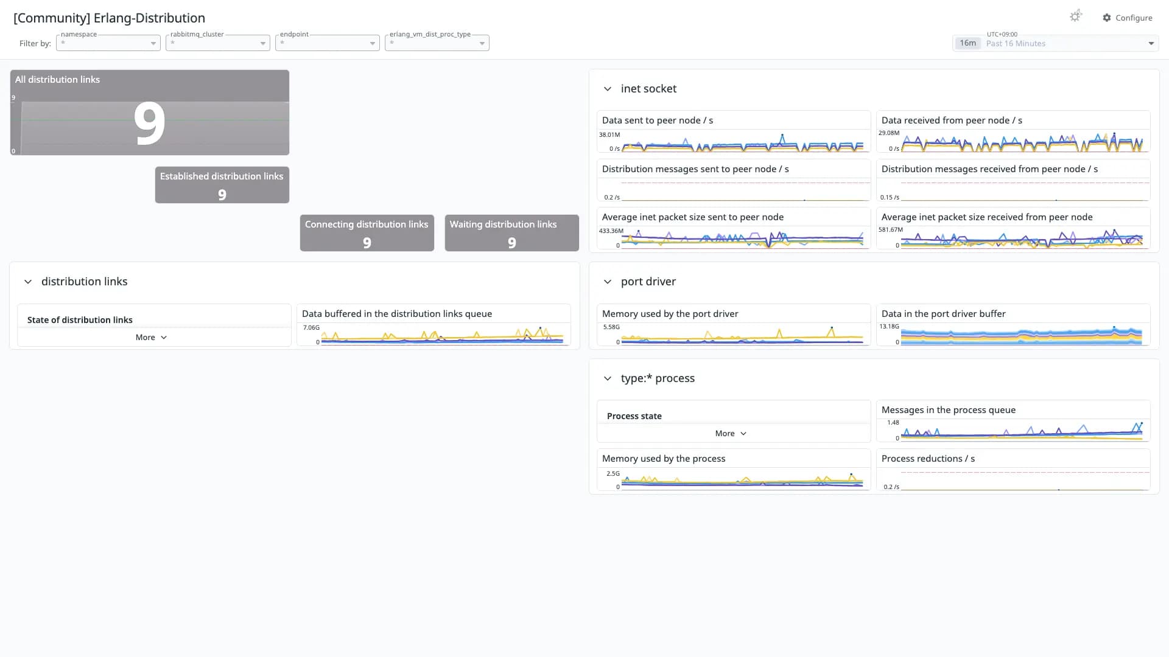The height and width of the screenshot is (657, 1169).
Task: Click the inet socket heading text
Action: (x=648, y=89)
